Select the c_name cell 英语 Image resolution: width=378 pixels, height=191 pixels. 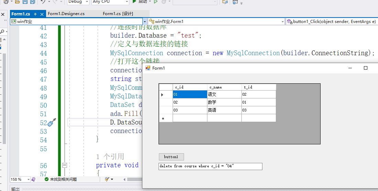(225, 110)
